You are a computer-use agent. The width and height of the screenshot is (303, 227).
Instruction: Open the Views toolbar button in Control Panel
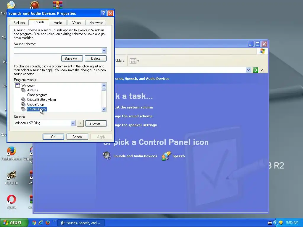point(133,61)
